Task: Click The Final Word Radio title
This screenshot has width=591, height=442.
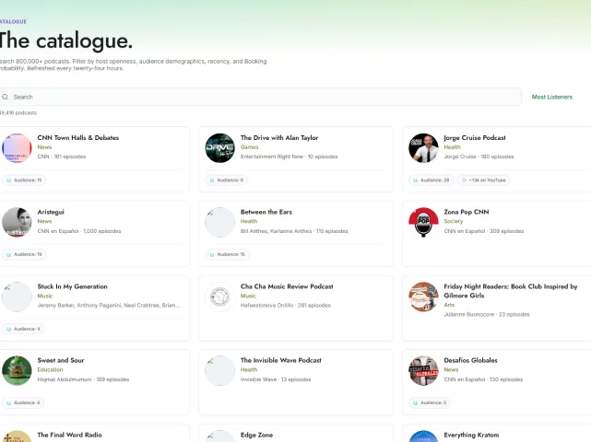Action: coord(69,435)
